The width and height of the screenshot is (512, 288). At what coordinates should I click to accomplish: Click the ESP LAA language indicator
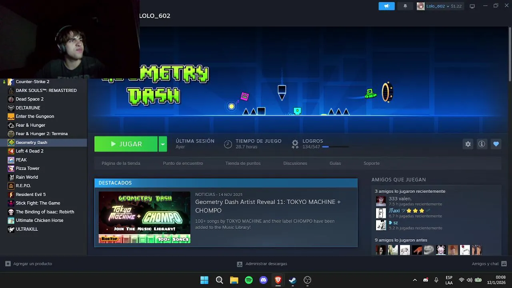pos(449,280)
